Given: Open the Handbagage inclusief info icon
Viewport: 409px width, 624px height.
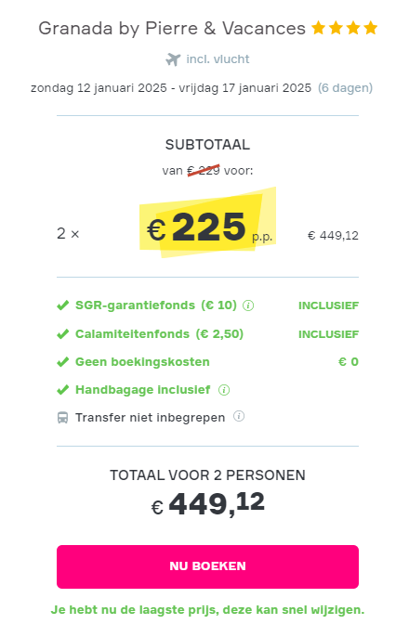Looking at the screenshot, I should (x=224, y=390).
